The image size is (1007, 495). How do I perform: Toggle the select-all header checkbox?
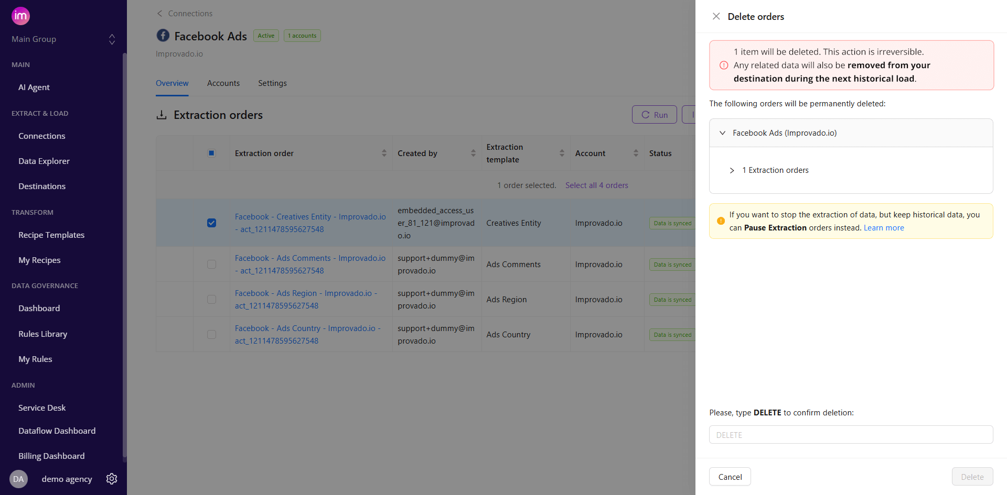click(211, 153)
